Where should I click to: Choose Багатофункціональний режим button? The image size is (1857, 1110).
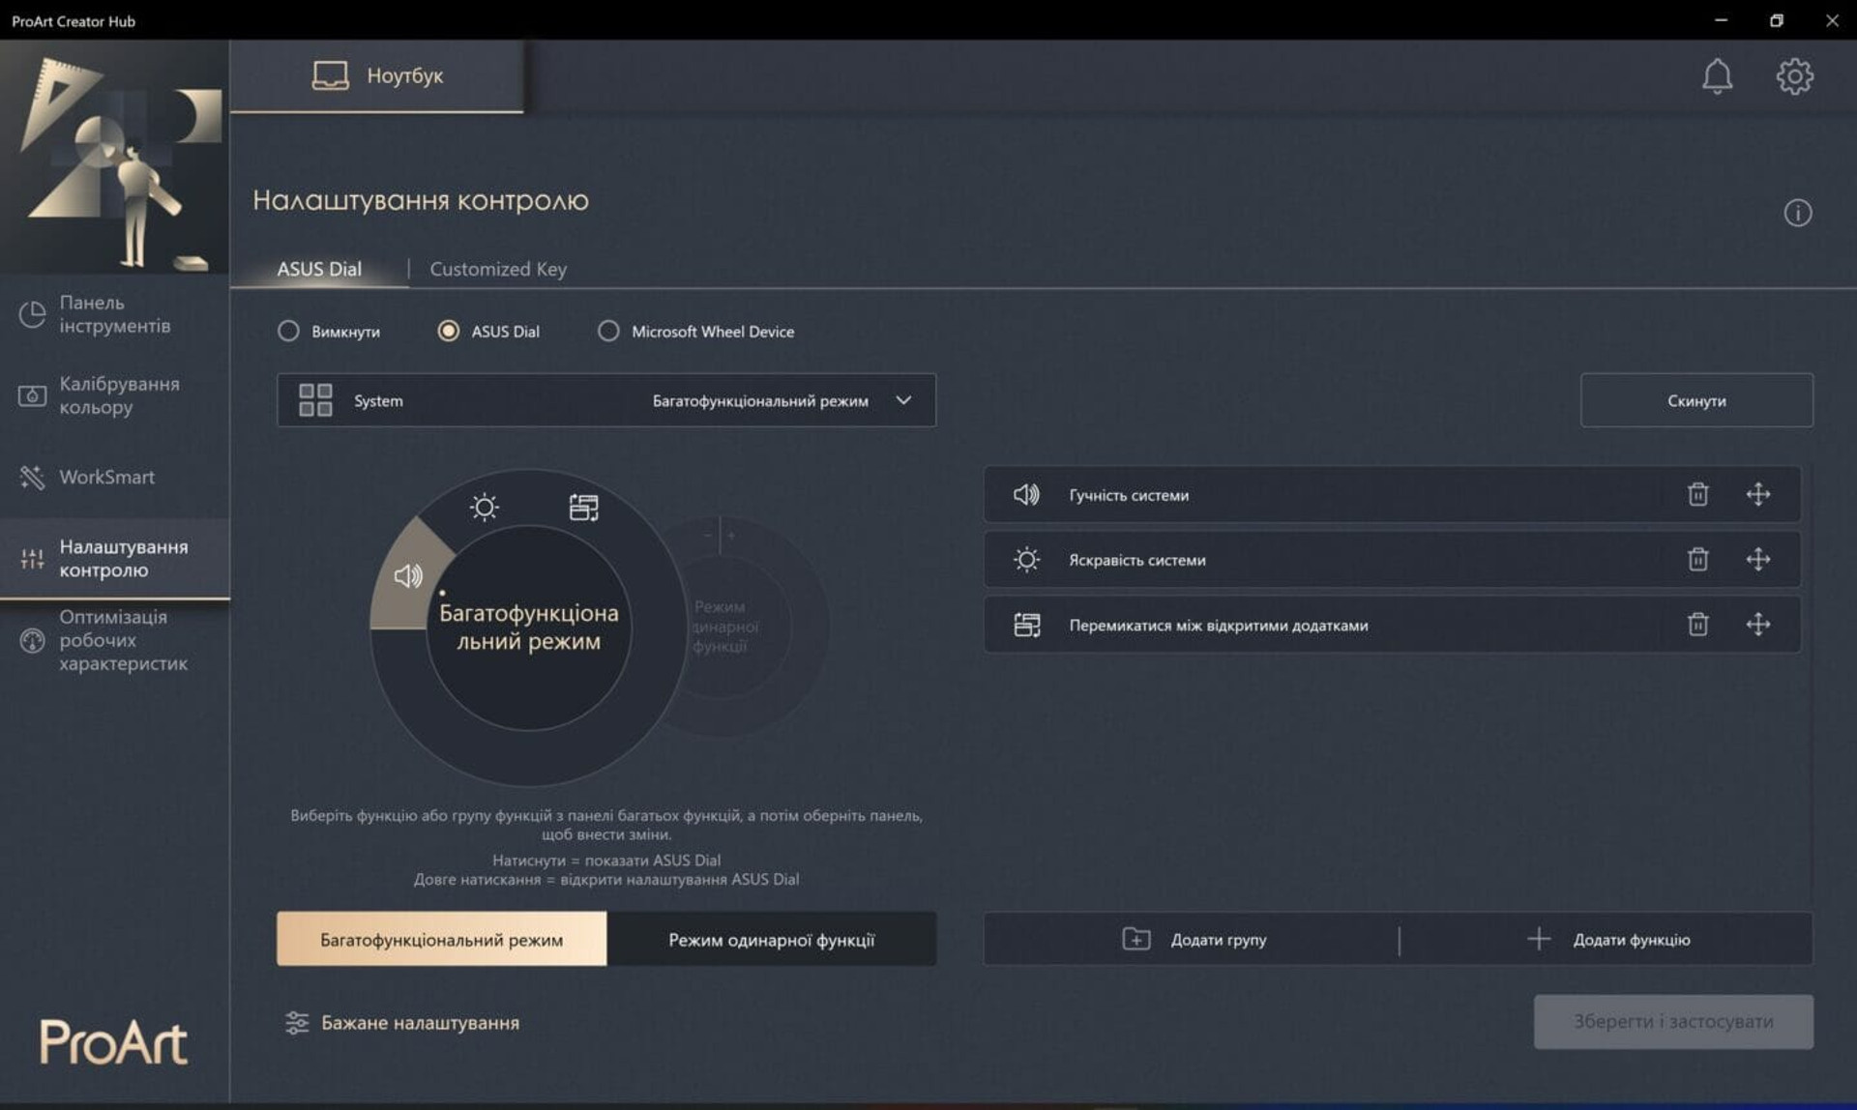click(441, 939)
